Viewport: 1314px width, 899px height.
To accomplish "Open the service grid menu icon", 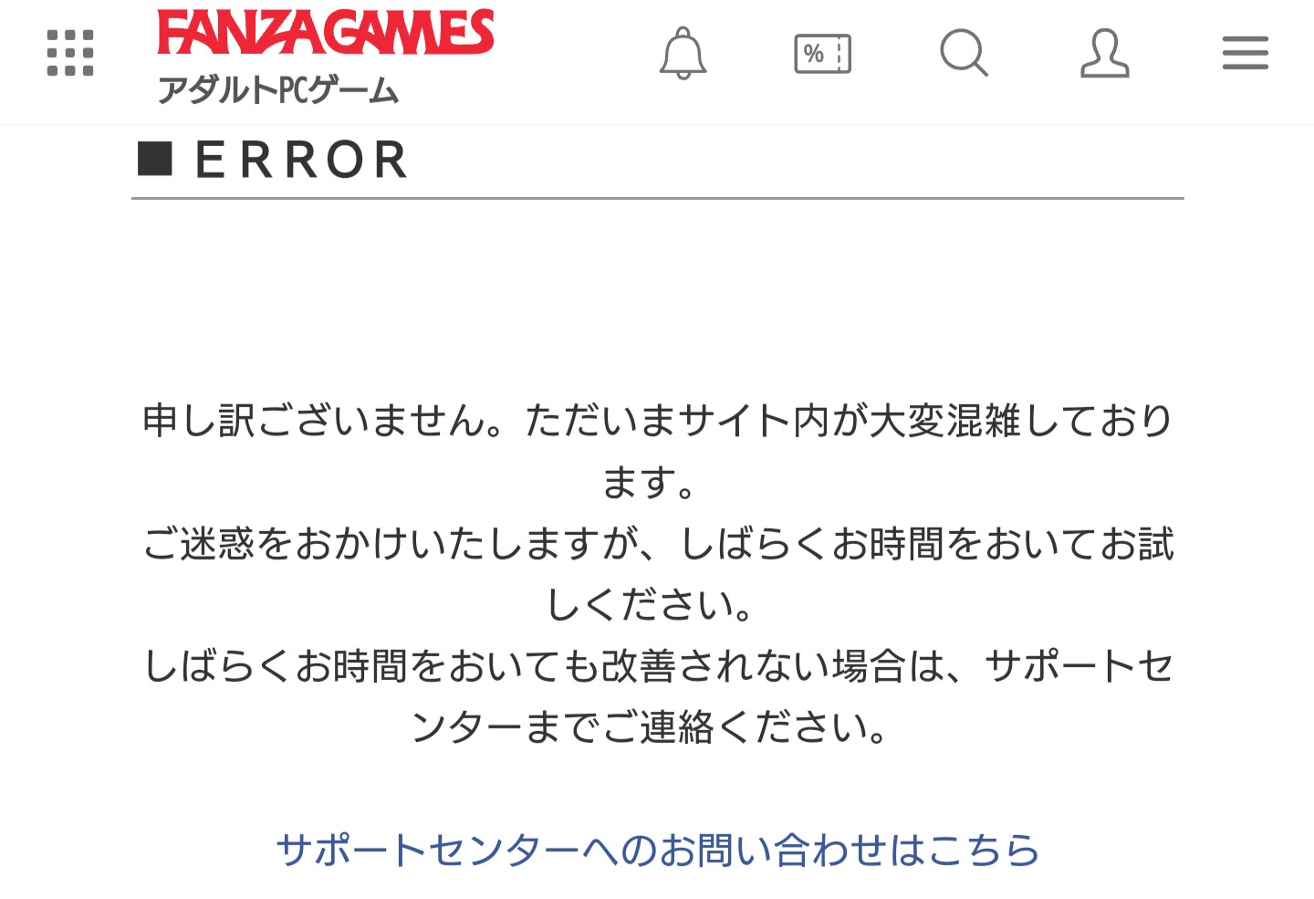I will 70,53.
